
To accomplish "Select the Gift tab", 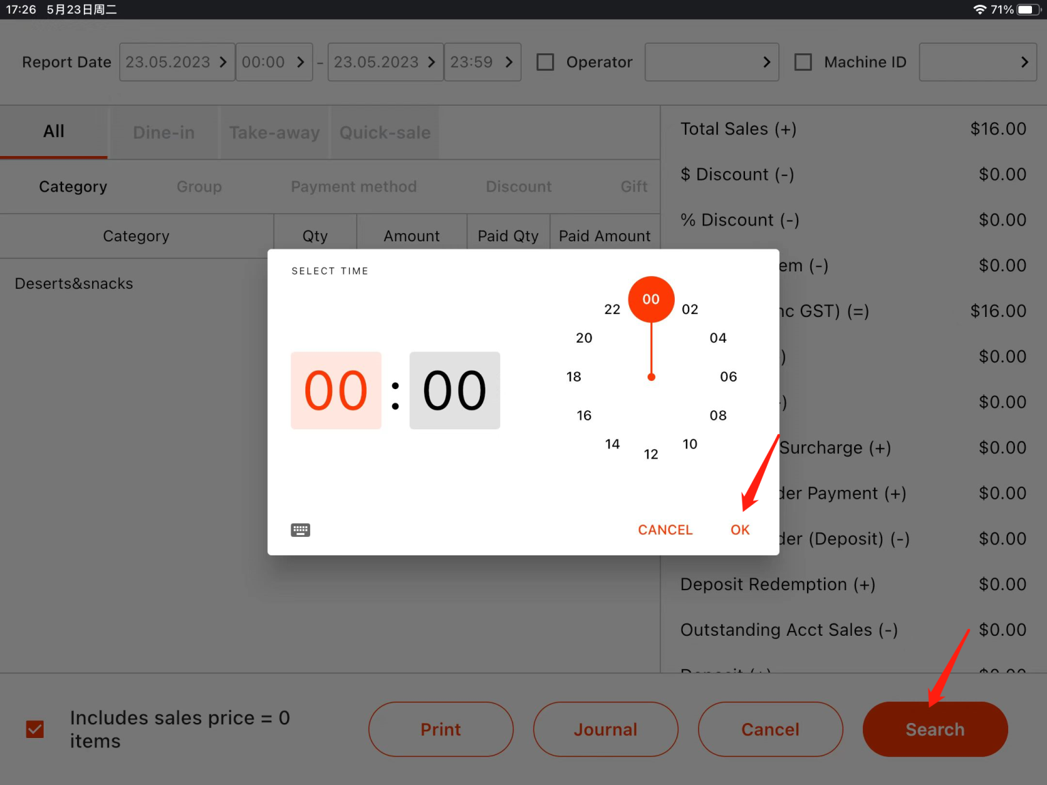I will click(x=633, y=187).
